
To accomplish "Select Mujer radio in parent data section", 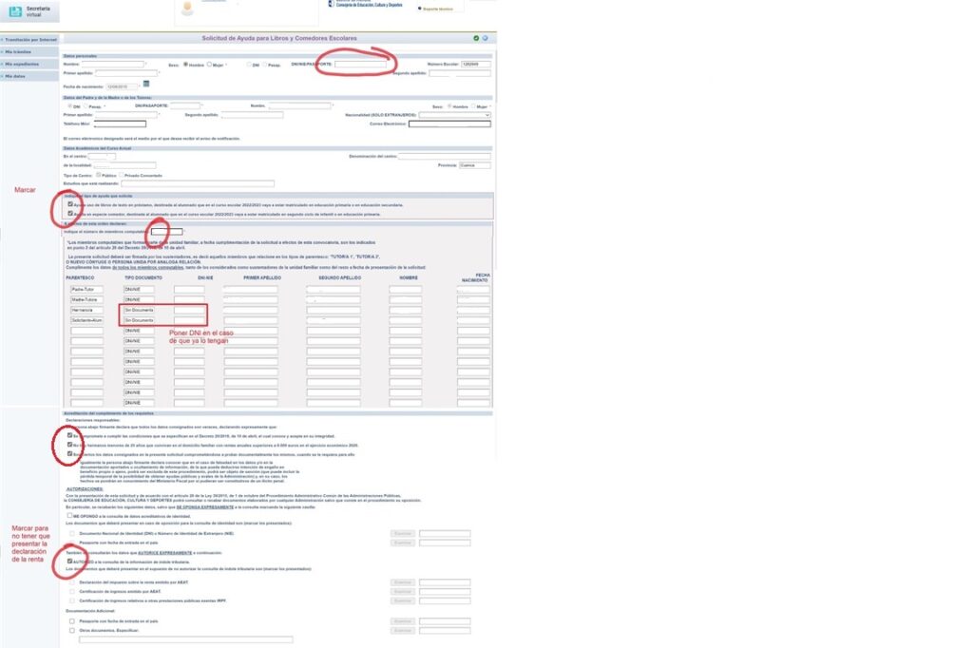I will click(x=473, y=106).
